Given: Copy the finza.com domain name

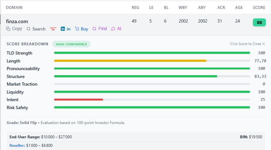Looking at the screenshot, I should [x=14, y=29].
